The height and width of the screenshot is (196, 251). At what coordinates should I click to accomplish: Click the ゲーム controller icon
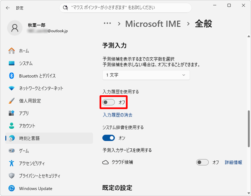(12, 150)
